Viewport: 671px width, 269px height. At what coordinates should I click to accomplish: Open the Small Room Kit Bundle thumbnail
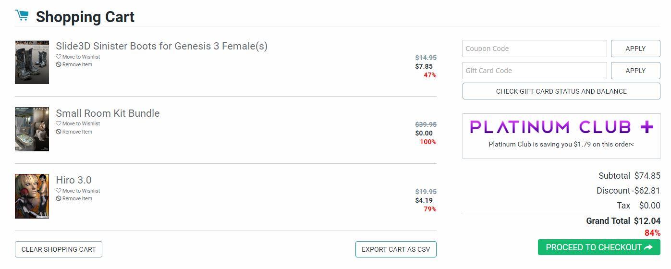point(32,129)
